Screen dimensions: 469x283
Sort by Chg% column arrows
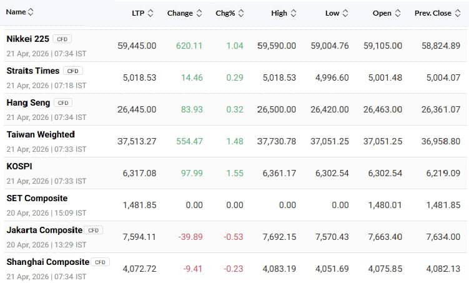tap(241, 13)
